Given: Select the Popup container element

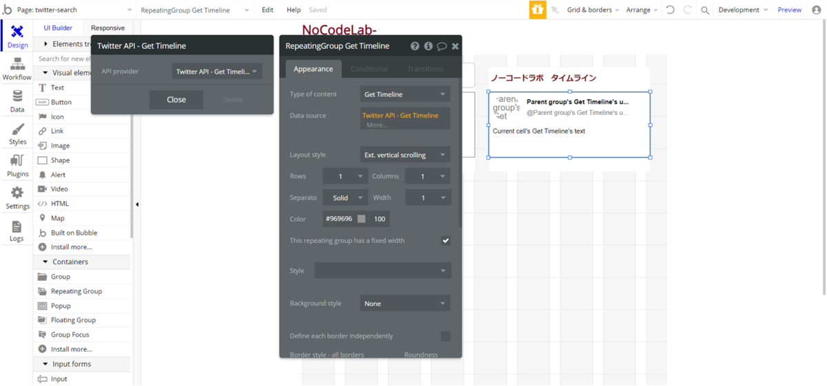Looking at the screenshot, I should click(82, 305).
